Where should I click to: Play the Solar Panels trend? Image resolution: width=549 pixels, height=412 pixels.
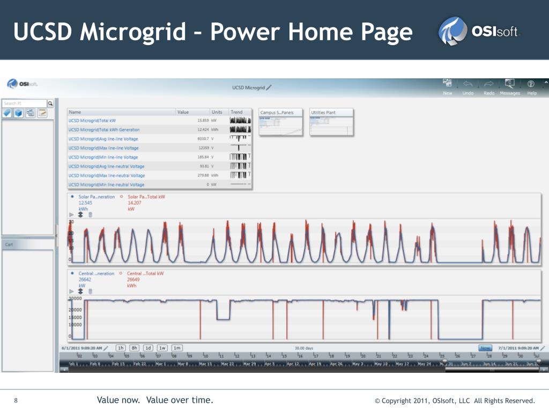[72, 215]
